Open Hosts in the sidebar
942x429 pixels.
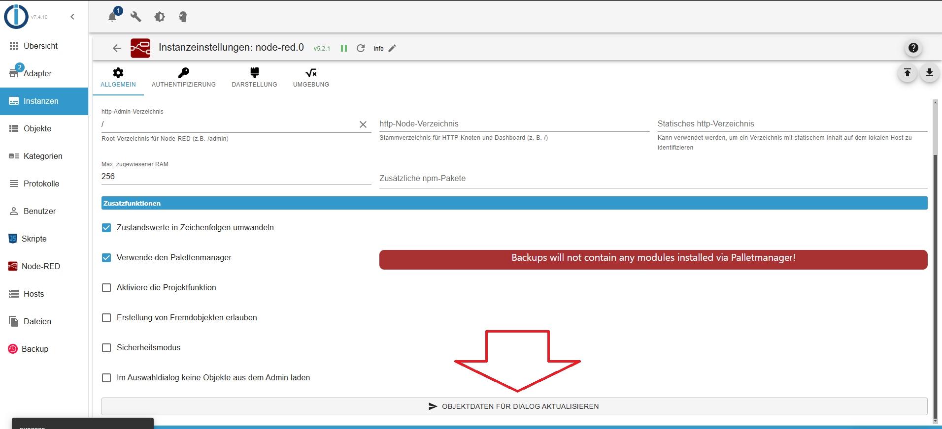pyautogui.click(x=44, y=294)
